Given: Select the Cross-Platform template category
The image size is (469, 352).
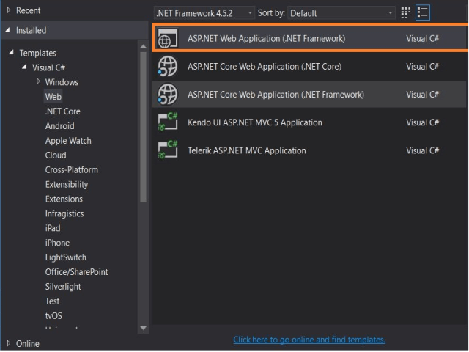Looking at the screenshot, I should click(x=72, y=170).
